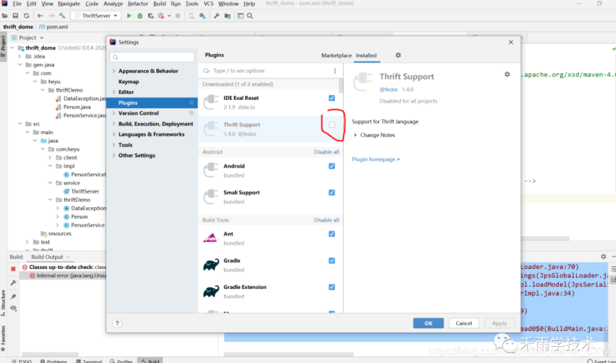This screenshot has width=616, height=363.
Task: Select the Gradle plugin elephant icon
Action: (x=211, y=265)
